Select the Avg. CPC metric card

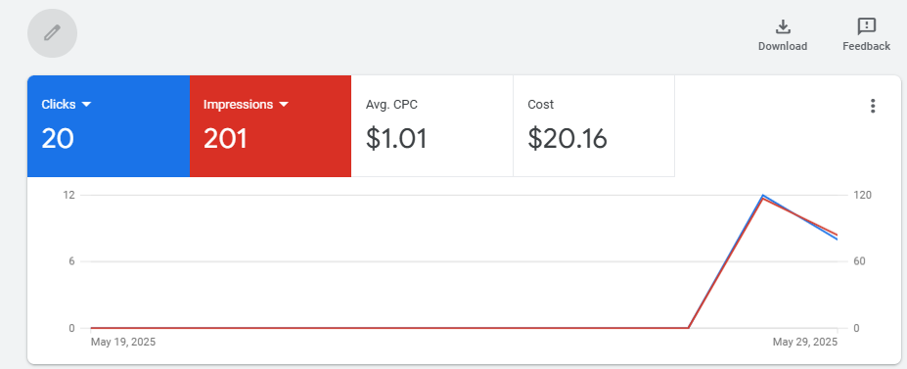[432, 126]
